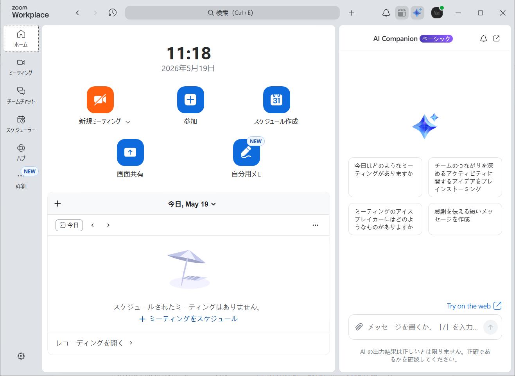The width and height of the screenshot is (515, 376).
Task: Click the Try on the web link
Action: pos(474,306)
